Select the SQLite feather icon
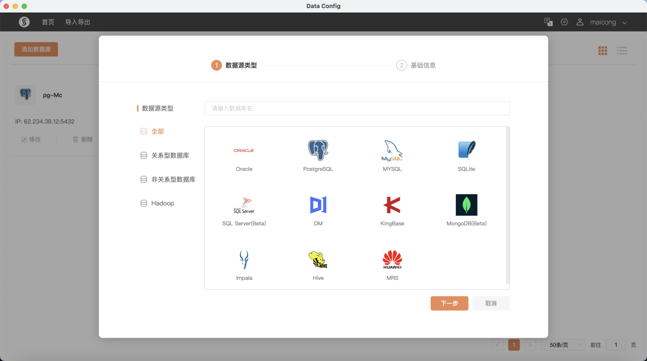The height and width of the screenshot is (361, 647). [x=467, y=150]
